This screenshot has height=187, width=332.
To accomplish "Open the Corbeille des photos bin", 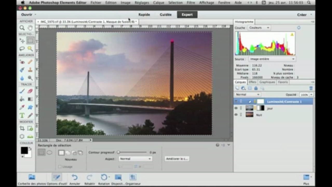I will tap(32, 177).
